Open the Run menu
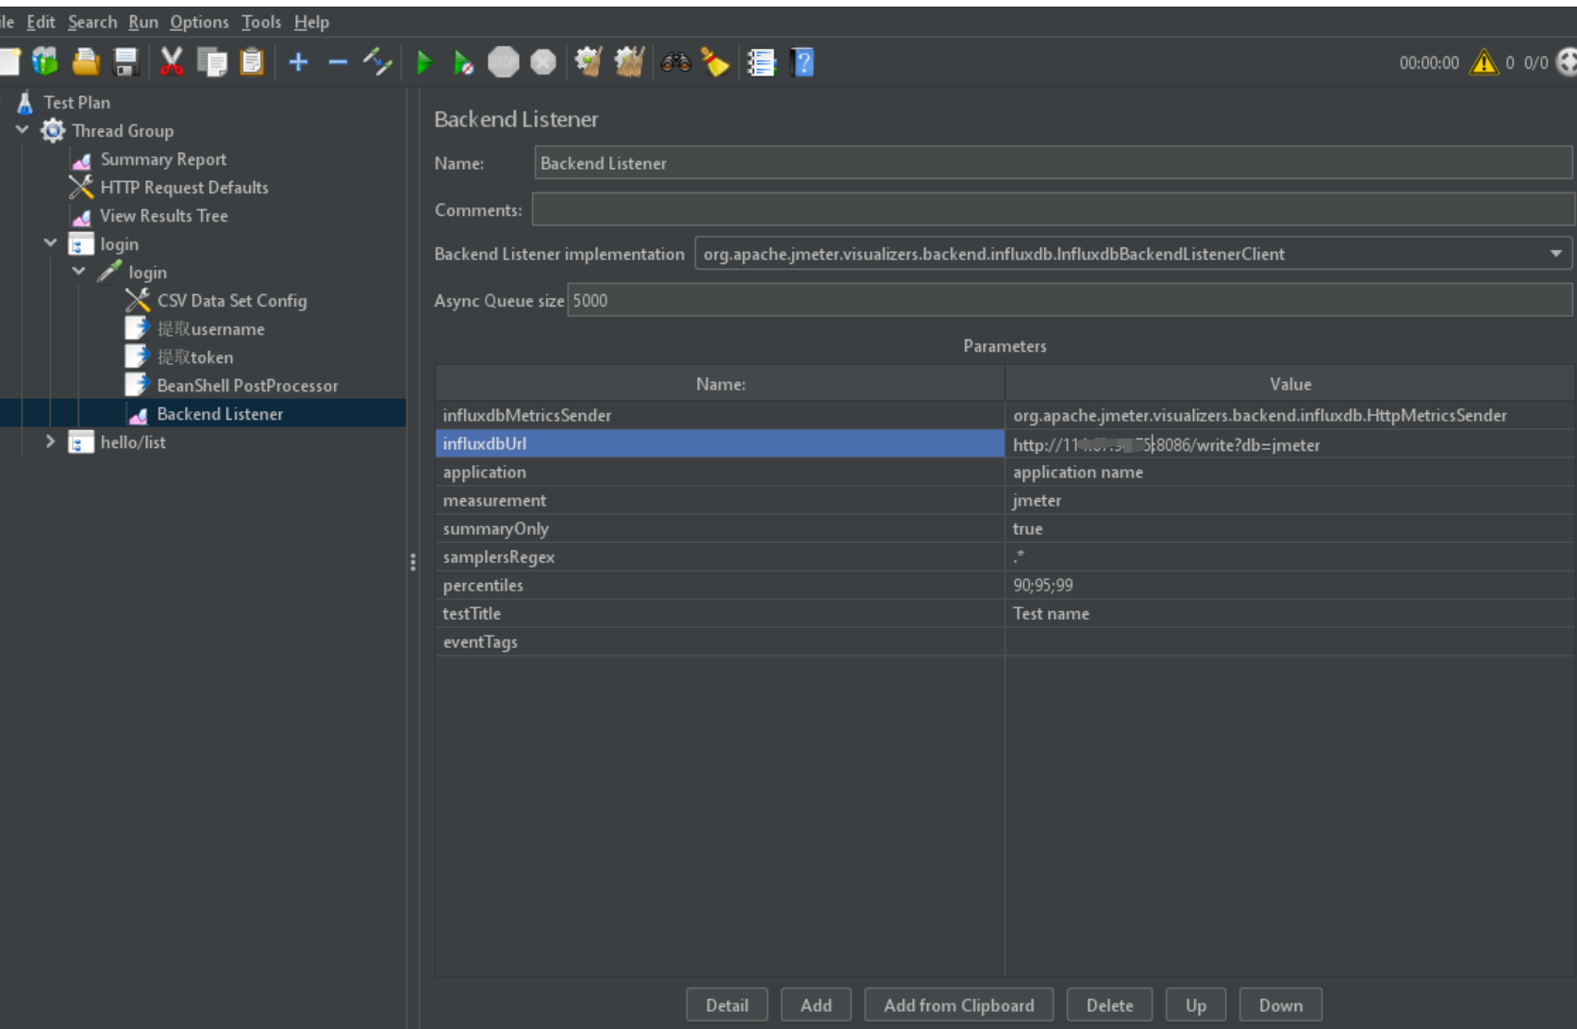 (143, 22)
